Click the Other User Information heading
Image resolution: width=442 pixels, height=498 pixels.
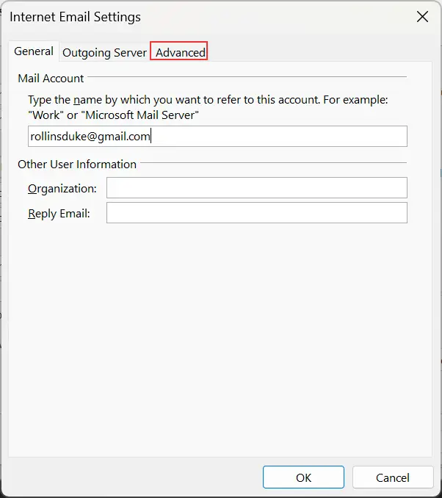point(77,164)
